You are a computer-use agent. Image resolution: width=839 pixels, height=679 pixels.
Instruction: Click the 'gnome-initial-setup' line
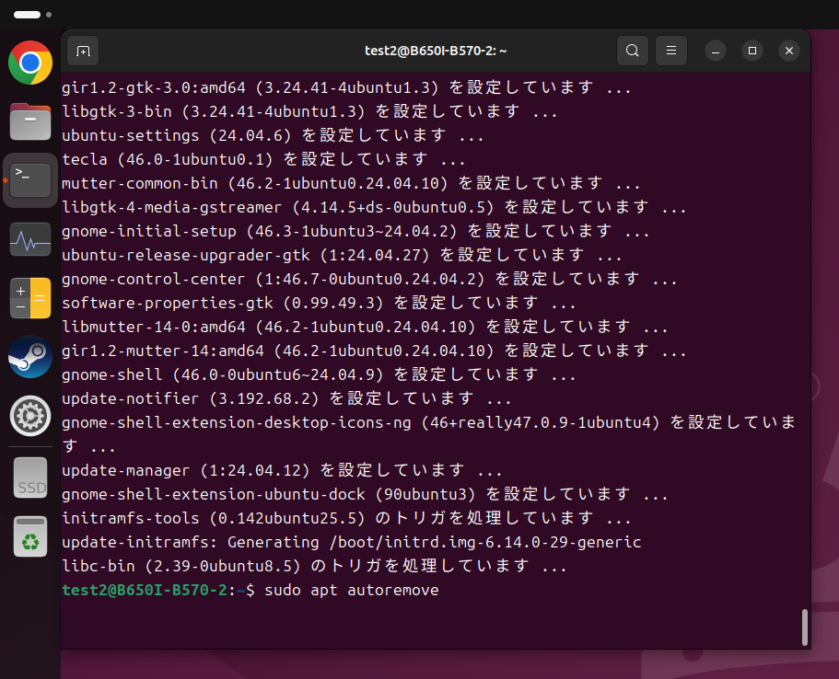pos(355,231)
